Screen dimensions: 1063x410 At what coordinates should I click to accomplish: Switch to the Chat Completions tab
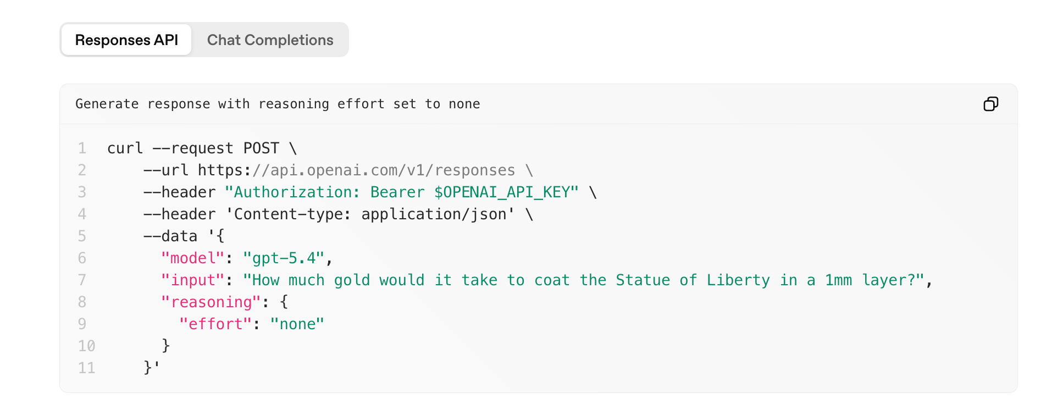[270, 40]
